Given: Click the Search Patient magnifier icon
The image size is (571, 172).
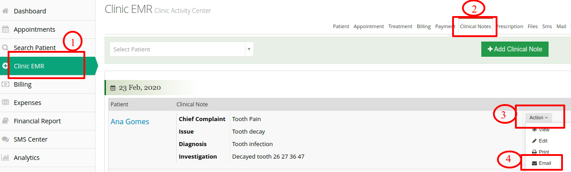Looking at the screenshot, I should 5,48.
